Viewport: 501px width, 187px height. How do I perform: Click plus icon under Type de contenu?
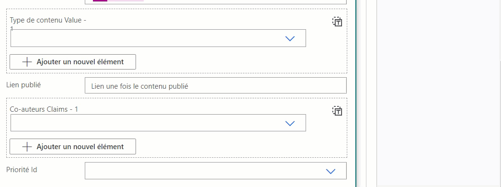(27, 62)
